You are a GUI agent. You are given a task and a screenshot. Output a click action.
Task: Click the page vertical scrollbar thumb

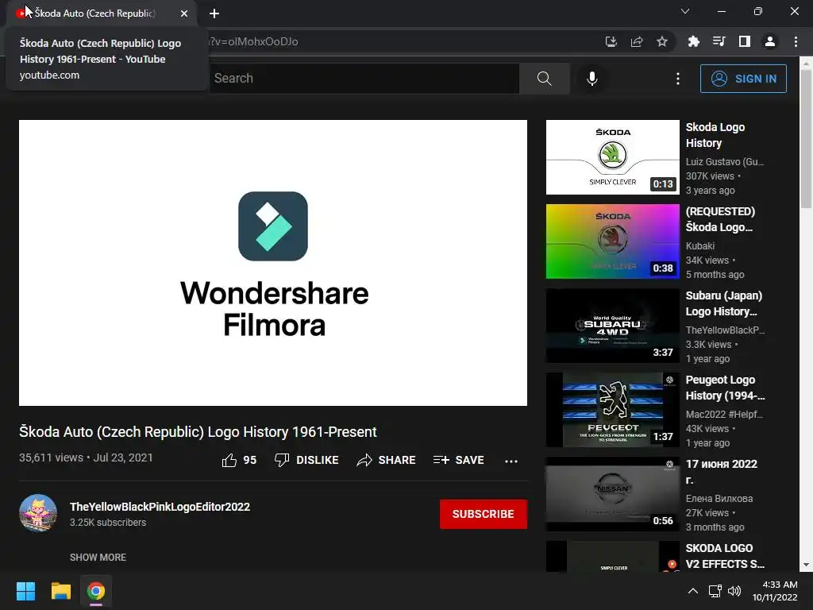tap(806, 139)
